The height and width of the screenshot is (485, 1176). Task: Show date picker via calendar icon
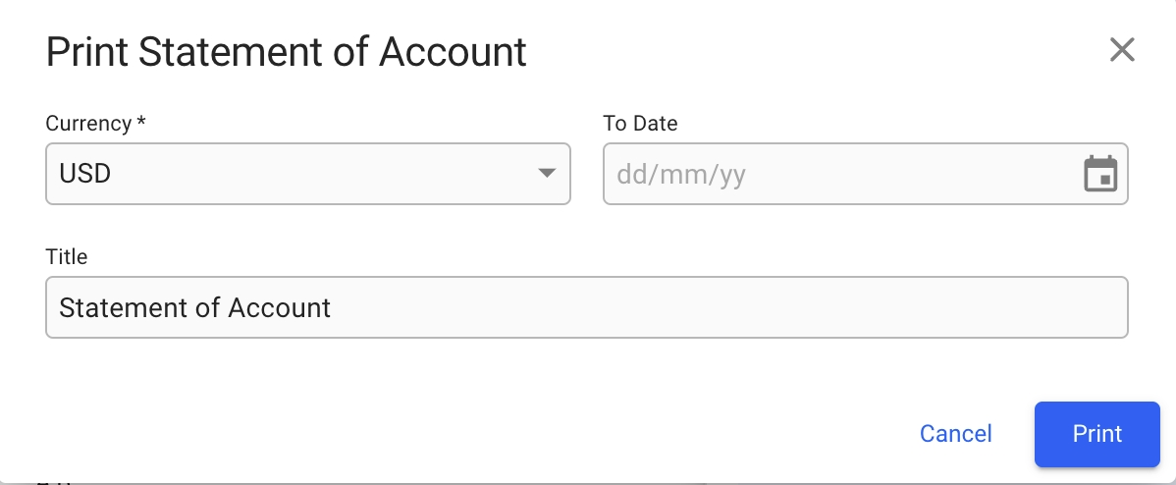(x=1100, y=174)
